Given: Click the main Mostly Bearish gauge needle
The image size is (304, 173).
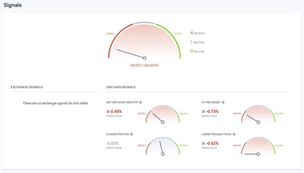Looking at the screenshot, I should (131, 54).
